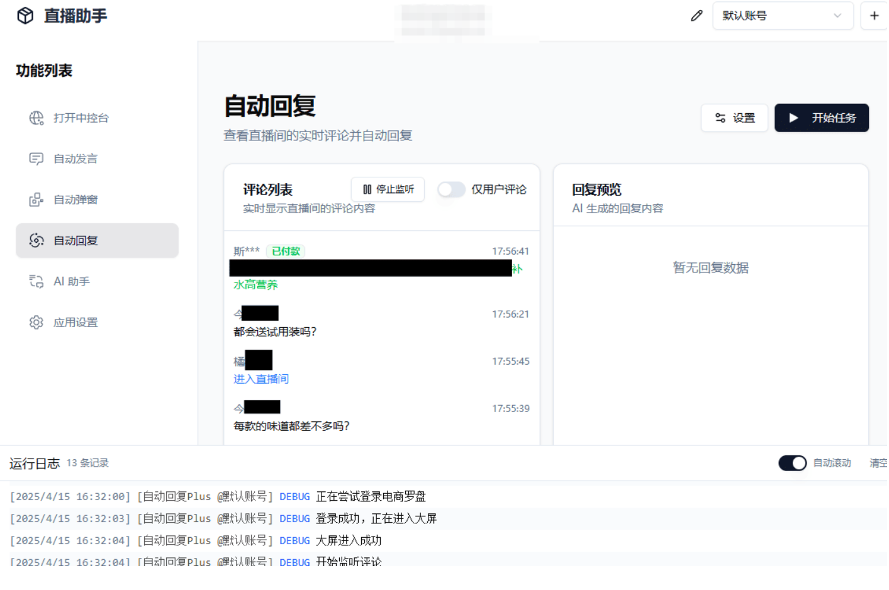Image resolution: width=889 pixels, height=590 pixels.
Task: Click the 17:55:39 comment timestamp
Action: point(510,409)
